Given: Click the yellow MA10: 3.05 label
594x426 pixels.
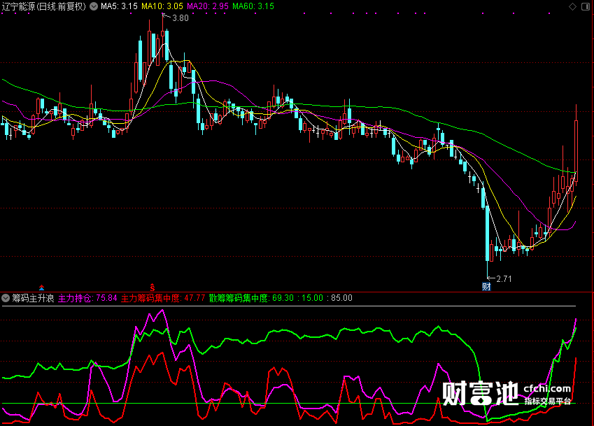Looking at the screenshot, I should [162, 6].
